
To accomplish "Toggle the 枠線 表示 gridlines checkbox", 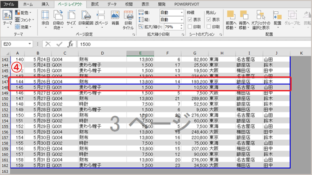I will click(x=190, y=19).
